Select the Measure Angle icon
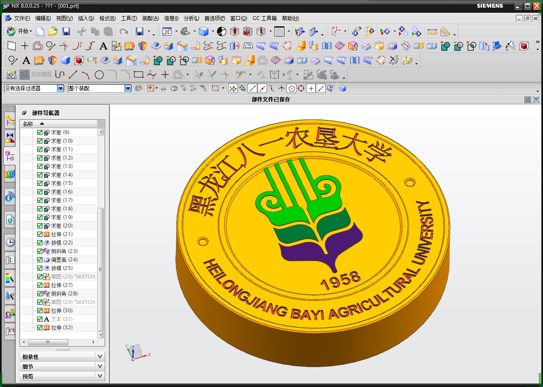543x387 pixels. point(445,31)
